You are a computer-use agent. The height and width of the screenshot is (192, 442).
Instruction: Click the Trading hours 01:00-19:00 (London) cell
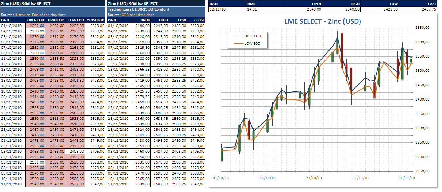click(x=134, y=9)
